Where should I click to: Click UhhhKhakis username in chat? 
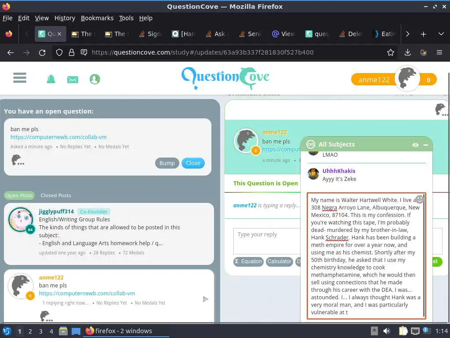339,171
